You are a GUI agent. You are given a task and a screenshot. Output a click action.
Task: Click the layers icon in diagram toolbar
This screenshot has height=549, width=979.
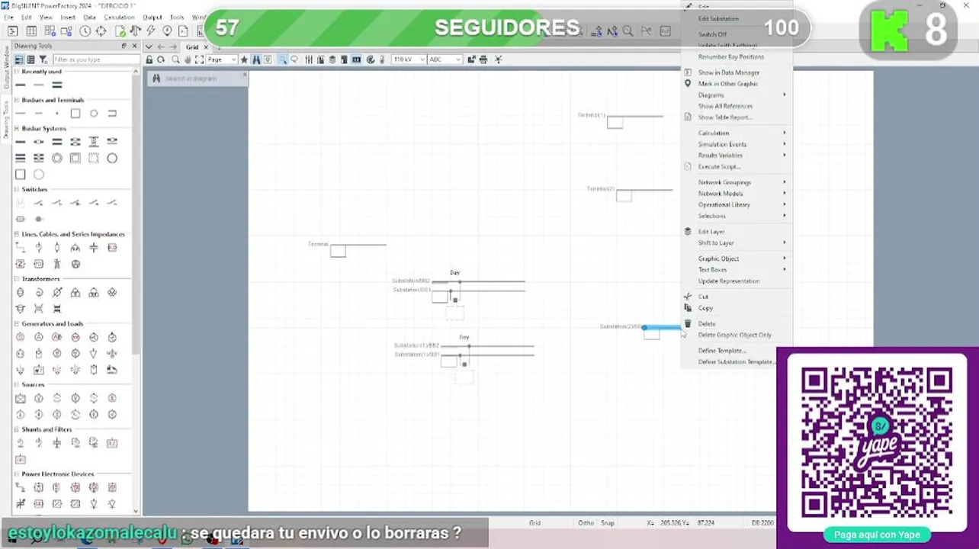[332, 59]
